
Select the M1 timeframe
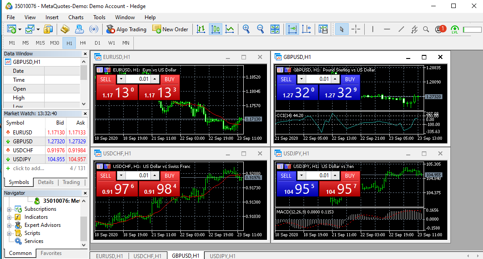[x=12, y=43]
